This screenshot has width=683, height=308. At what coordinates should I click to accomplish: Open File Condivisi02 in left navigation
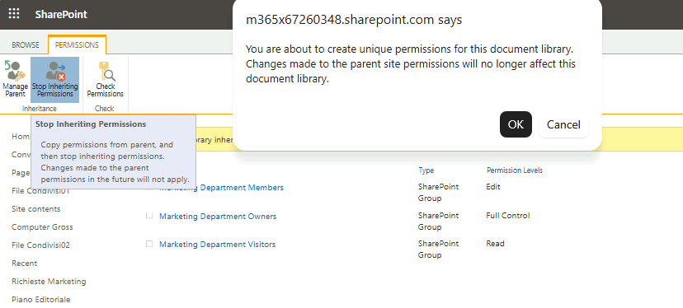[41, 245]
